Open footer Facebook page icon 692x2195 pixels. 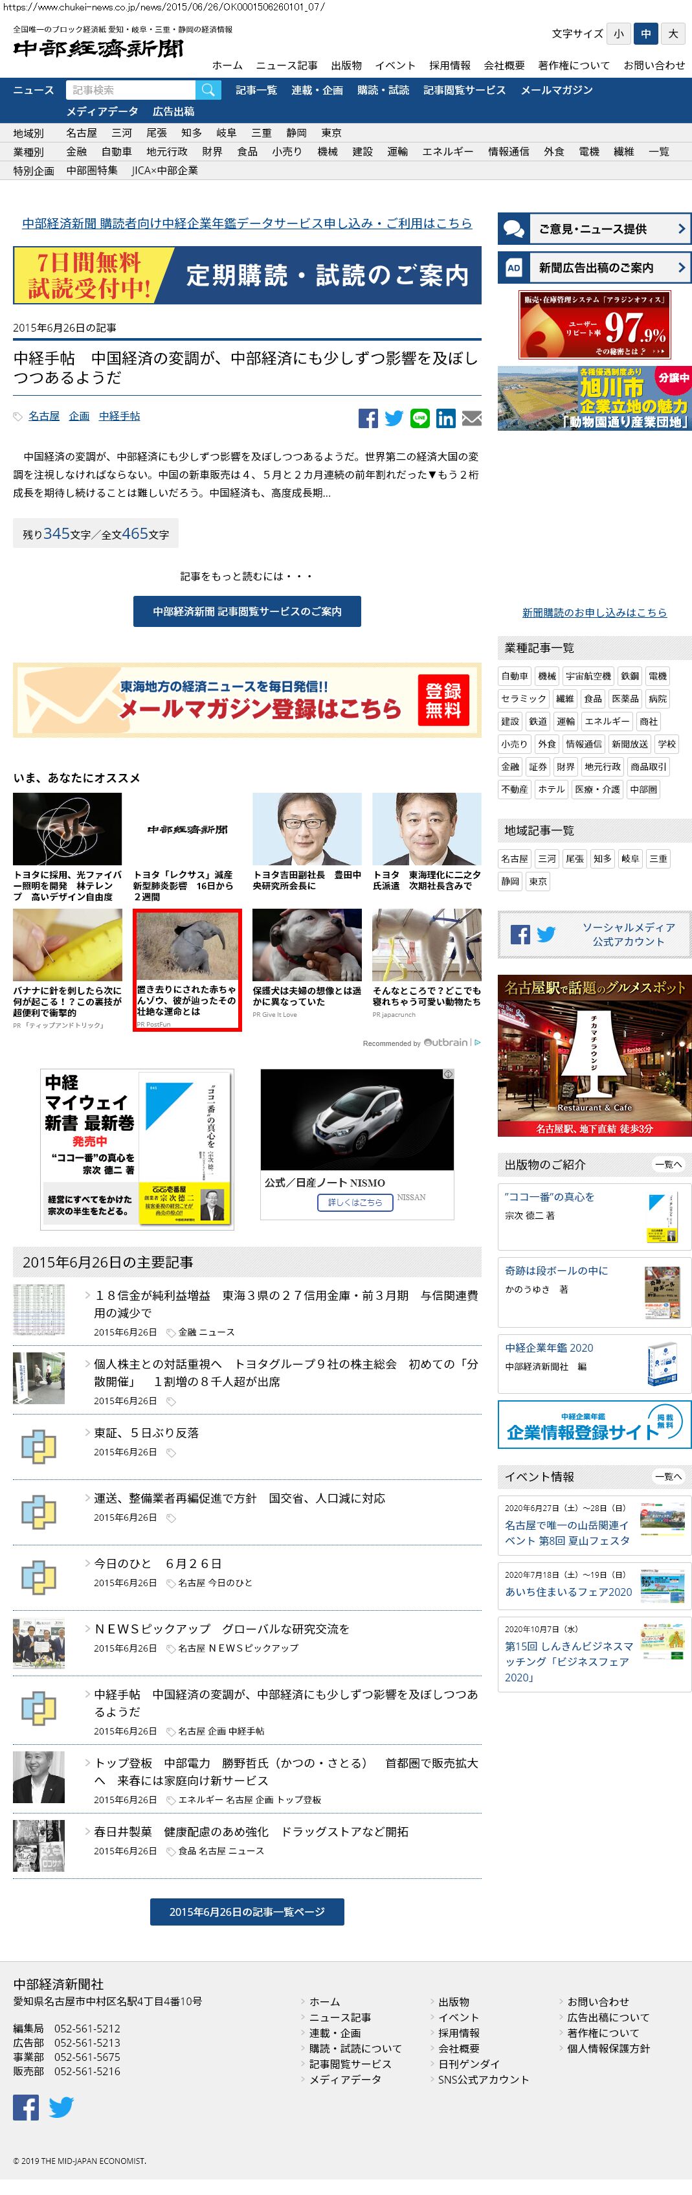click(x=25, y=2106)
